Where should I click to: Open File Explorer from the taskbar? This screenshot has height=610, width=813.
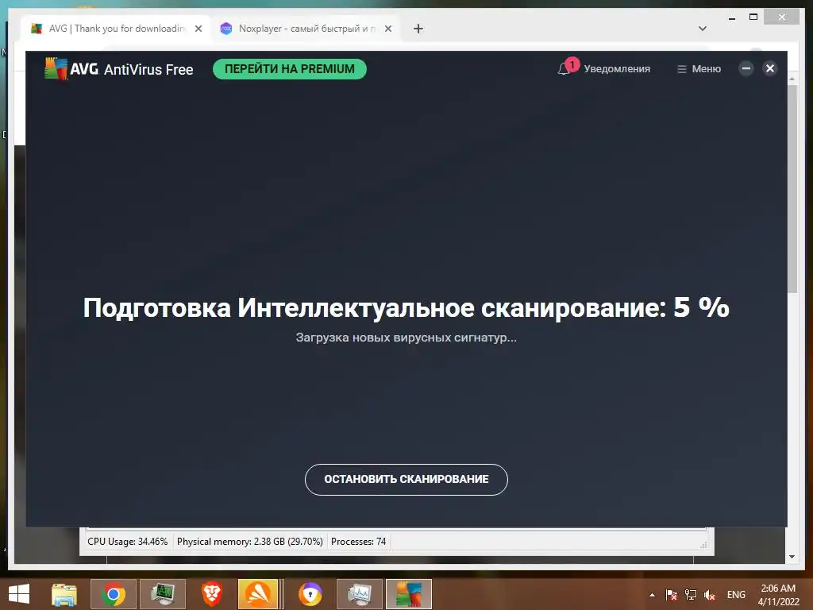click(64, 594)
